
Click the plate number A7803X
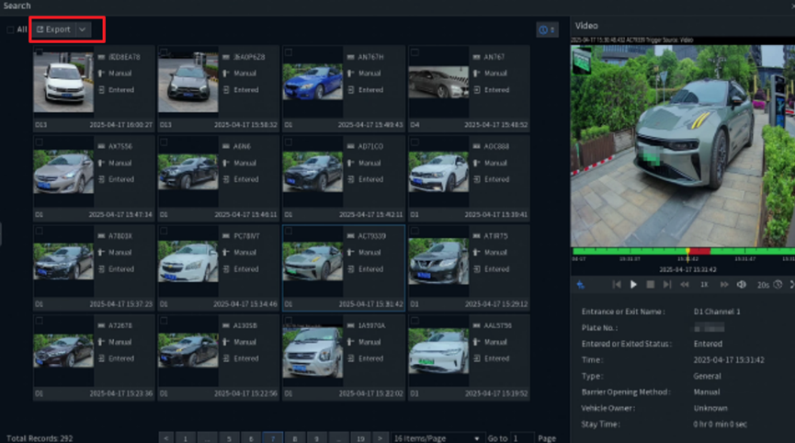120,236
